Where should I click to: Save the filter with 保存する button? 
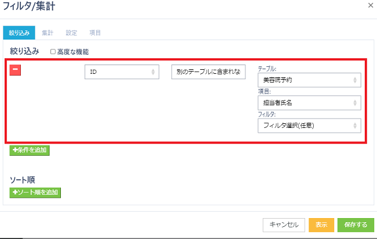pyautogui.click(x=356, y=224)
